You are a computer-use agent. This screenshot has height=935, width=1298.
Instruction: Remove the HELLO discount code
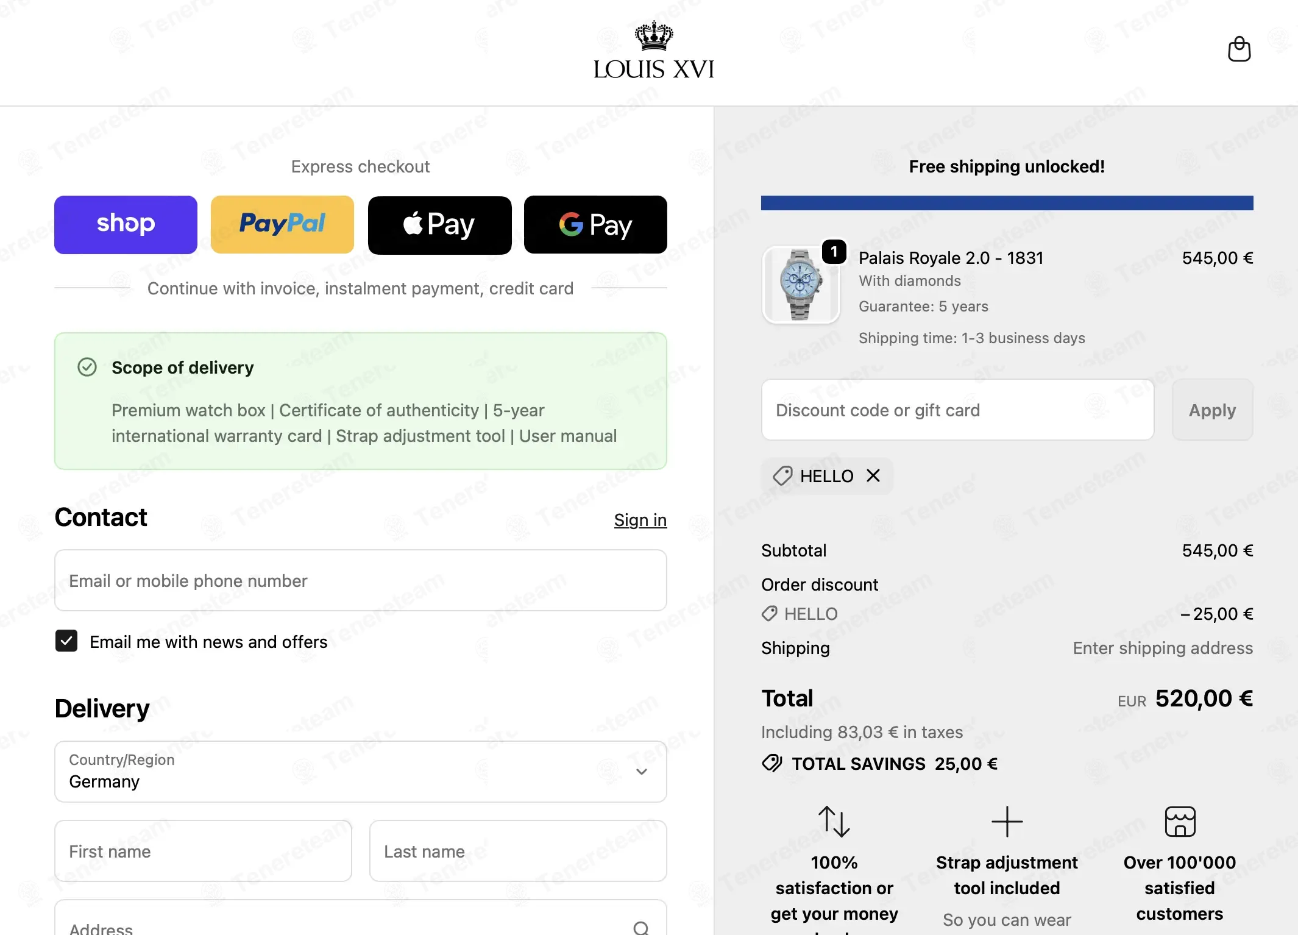coord(873,475)
